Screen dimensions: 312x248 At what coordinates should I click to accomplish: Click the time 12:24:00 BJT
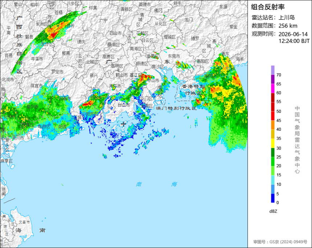pos(294,41)
